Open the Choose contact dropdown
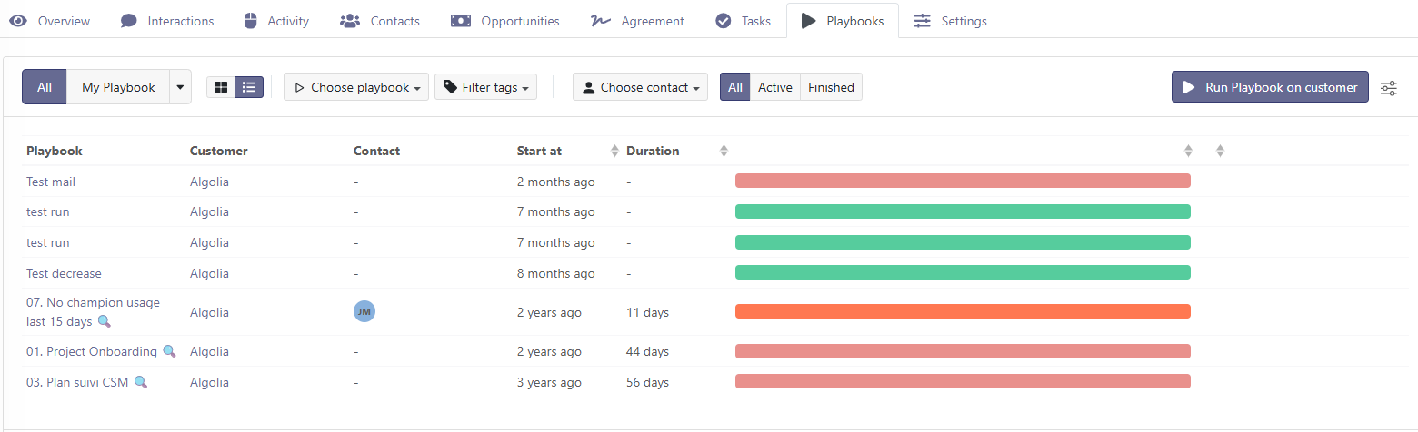The height and width of the screenshot is (432, 1418). coord(640,87)
